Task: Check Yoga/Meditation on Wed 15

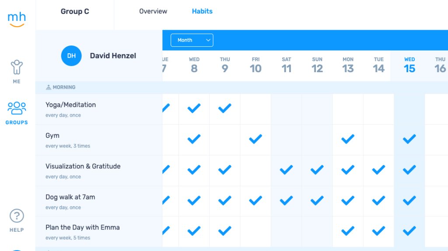Action: tap(409, 109)
